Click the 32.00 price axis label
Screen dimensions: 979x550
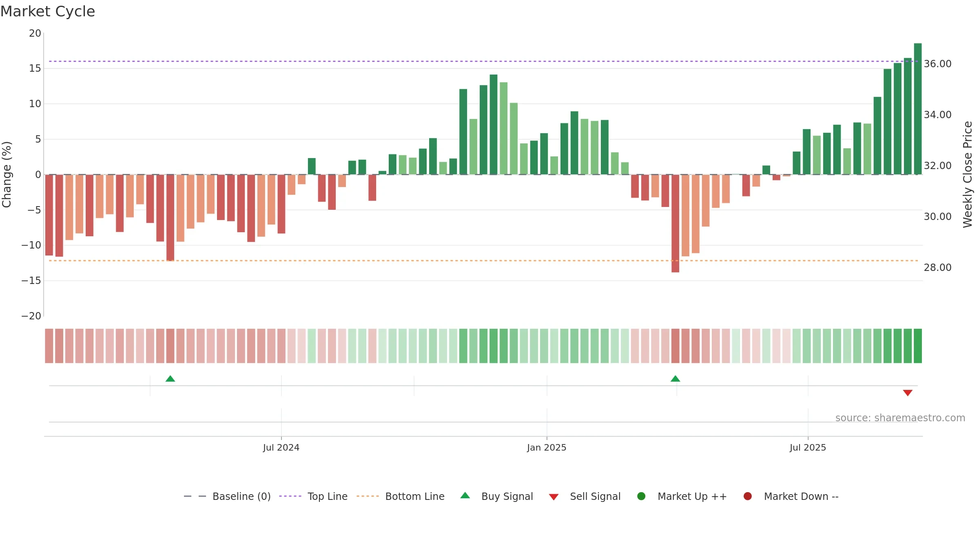[x=937, y=165]
